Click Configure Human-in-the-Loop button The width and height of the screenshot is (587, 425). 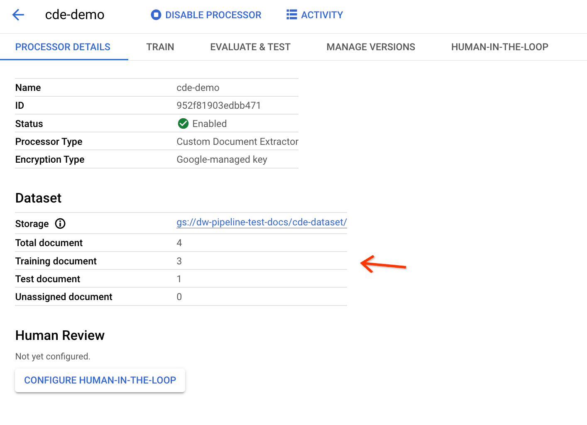(x=100, y=380)
